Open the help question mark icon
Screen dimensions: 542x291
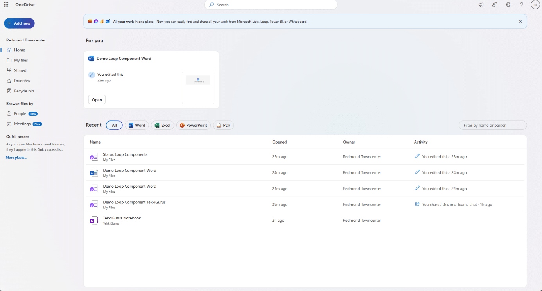coord(521,5)
